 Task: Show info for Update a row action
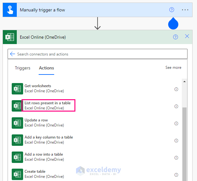(176, 124)
